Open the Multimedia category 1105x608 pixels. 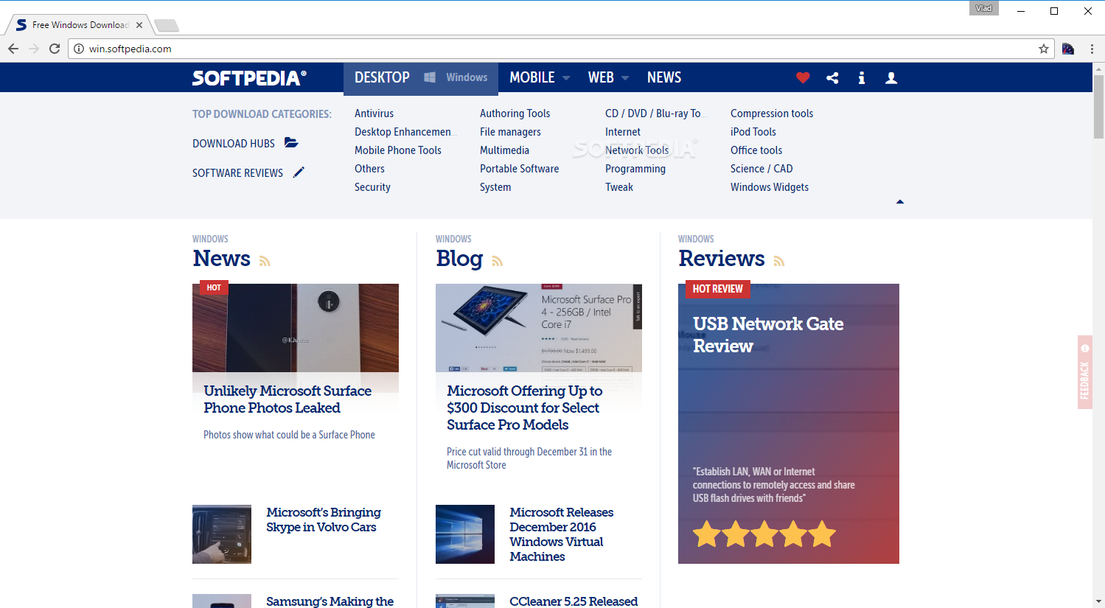[504, 150]
